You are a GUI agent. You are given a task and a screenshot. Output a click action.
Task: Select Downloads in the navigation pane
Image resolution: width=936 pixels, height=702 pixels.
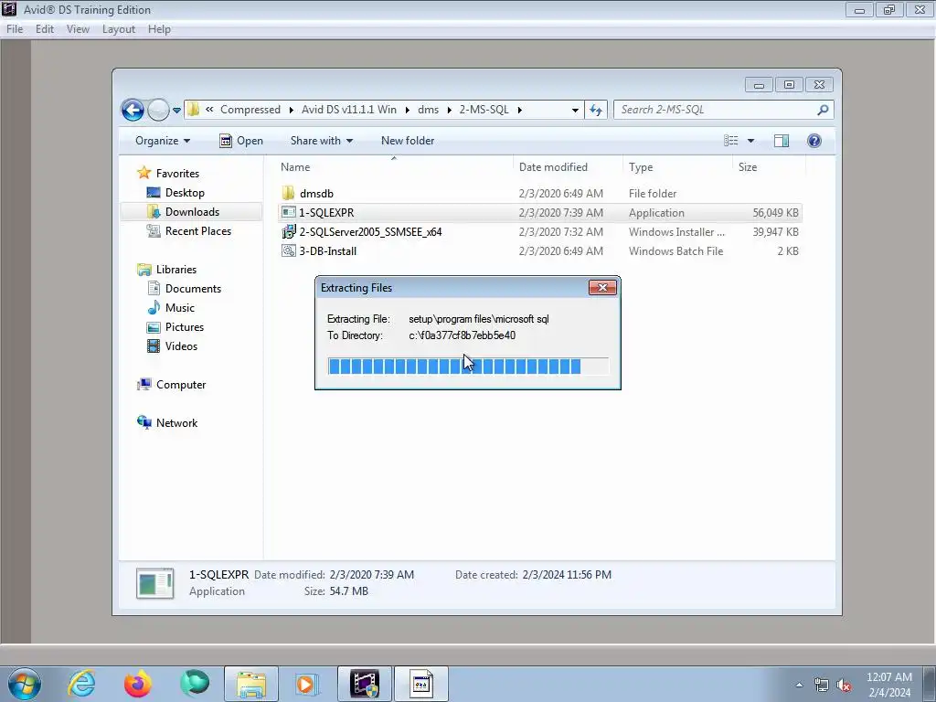click(192, 212)
